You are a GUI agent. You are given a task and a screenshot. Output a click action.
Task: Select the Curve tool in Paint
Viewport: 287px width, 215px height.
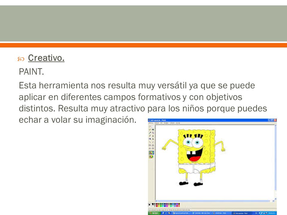[x=153, y=142]
